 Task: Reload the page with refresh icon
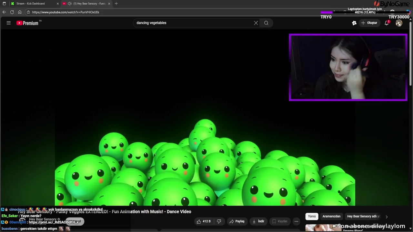[x=12, y=12]
